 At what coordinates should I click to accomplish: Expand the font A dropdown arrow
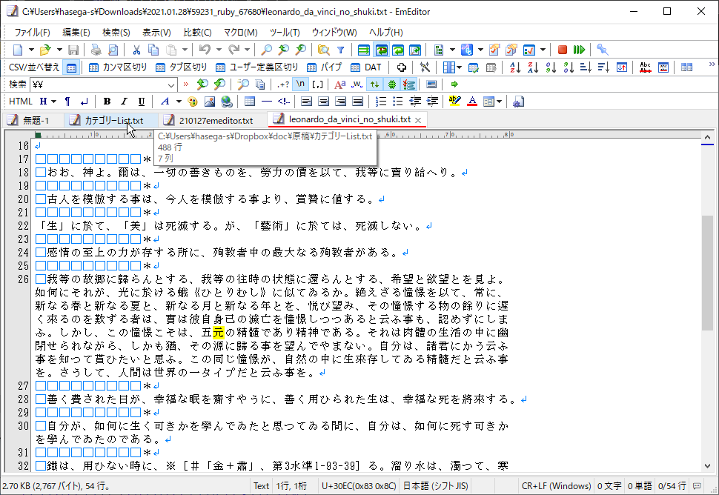coord(179,102)
